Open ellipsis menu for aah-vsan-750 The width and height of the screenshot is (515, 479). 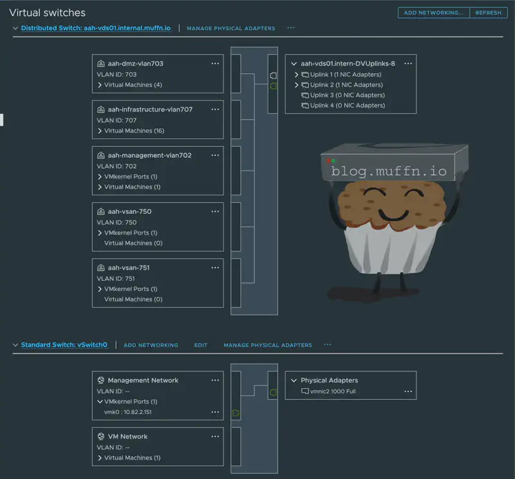[215, 211]
